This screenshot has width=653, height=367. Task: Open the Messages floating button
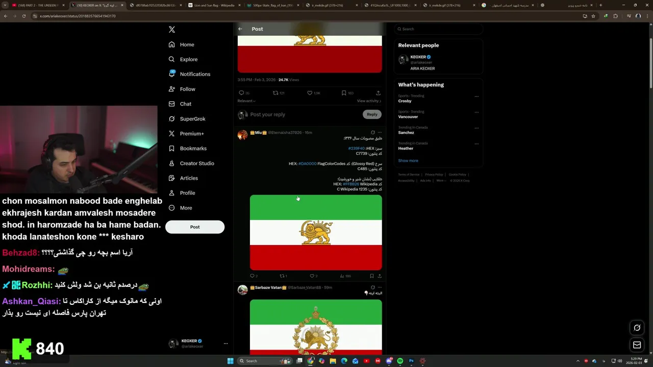(x=637, y=345)
